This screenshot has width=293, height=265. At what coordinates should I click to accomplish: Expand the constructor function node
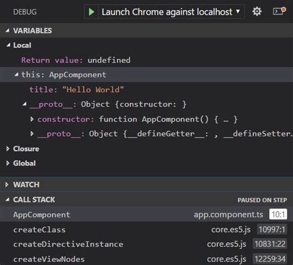click(x=32, y=119)
